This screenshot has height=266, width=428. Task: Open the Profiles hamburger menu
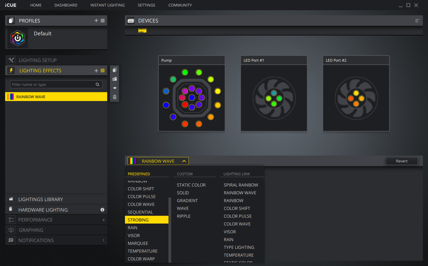coord(103,21)
